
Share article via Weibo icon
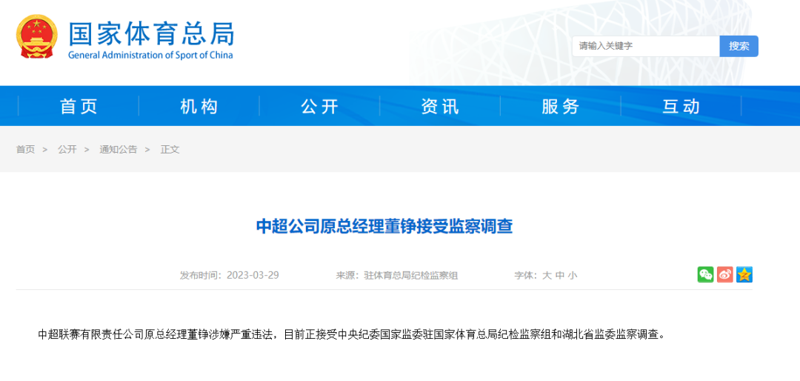pyautogui.click(x=724, y=275)
